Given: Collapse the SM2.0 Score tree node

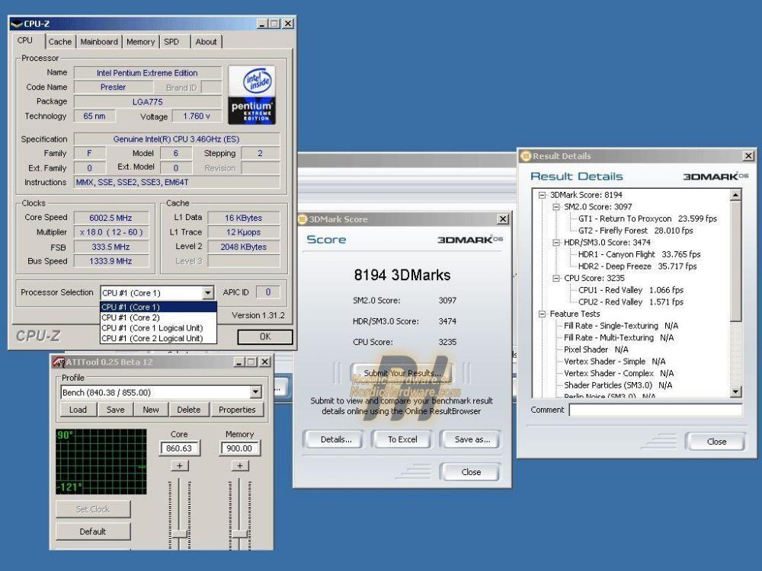Looking at the screenshot, I should coord(555,206).
